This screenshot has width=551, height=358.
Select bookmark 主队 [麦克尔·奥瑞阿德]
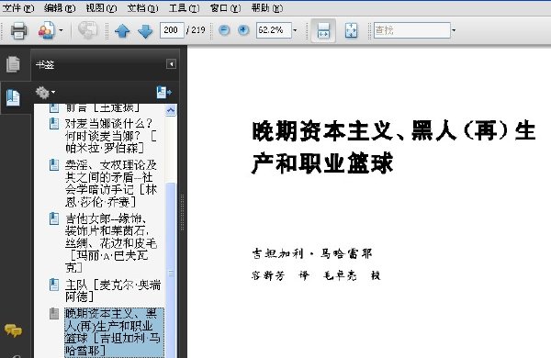tap(113, 291)
